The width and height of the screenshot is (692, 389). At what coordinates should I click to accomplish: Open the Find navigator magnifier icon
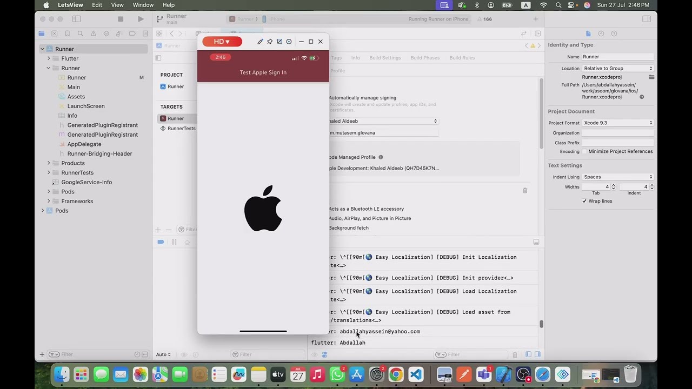tap(80, 33)
